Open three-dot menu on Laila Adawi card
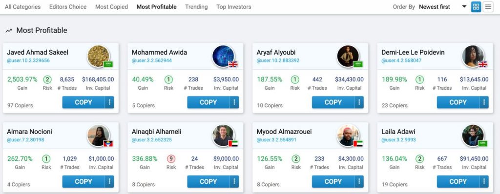Screen dimensions: 500x194 click(484, 182)
